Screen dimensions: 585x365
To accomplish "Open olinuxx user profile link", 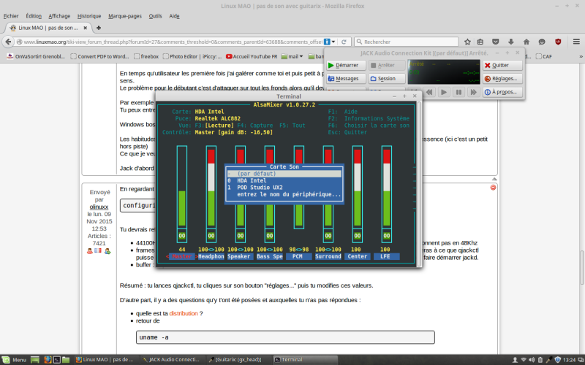I will pos(99,207).
